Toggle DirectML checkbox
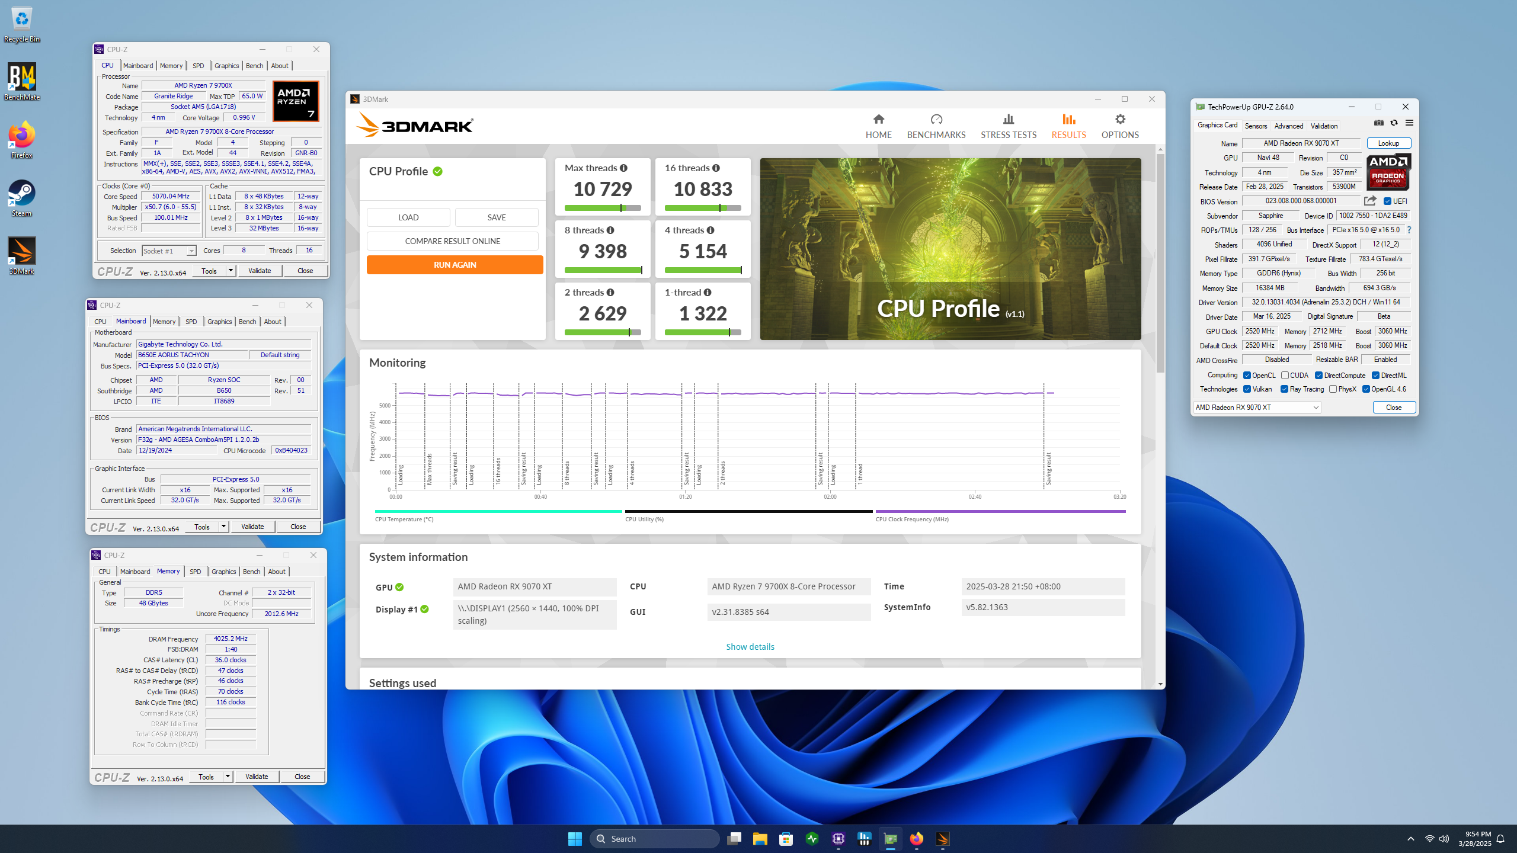This screenshot has width=1517, height=853. (x=1375, y=376)
